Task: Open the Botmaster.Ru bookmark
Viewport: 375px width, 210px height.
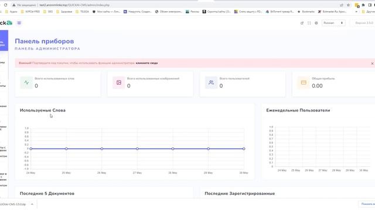Action: pos(332,12)
